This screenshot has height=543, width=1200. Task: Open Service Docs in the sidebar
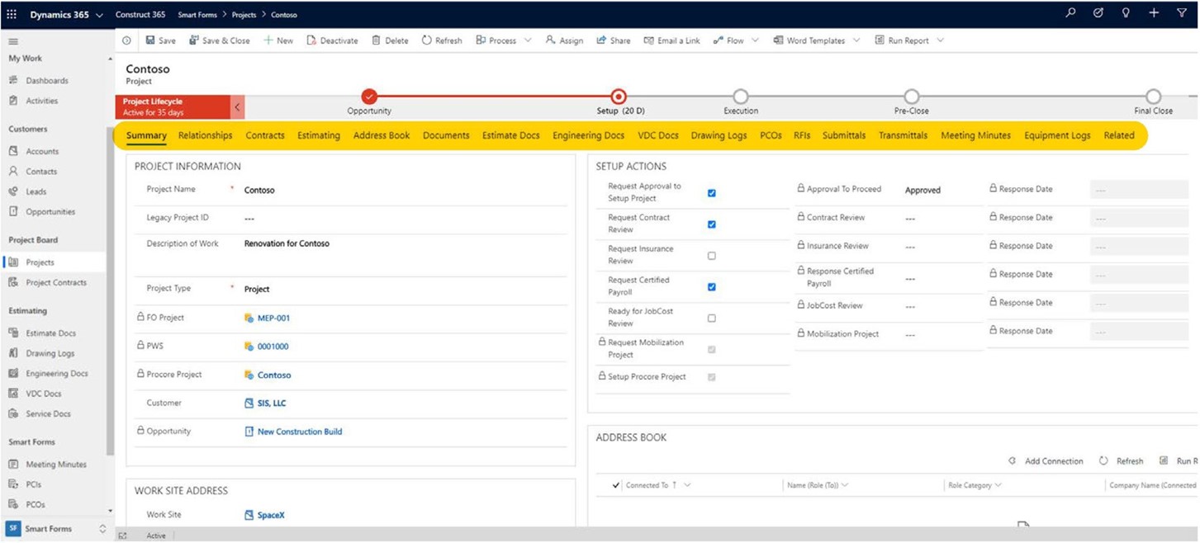tap(48, 413)
